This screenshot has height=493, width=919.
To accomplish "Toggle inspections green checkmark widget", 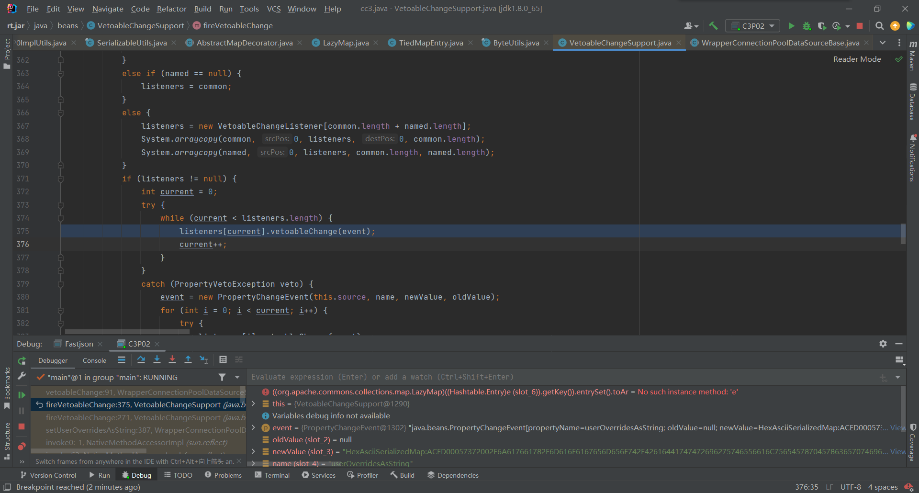I will coord(899,59).
